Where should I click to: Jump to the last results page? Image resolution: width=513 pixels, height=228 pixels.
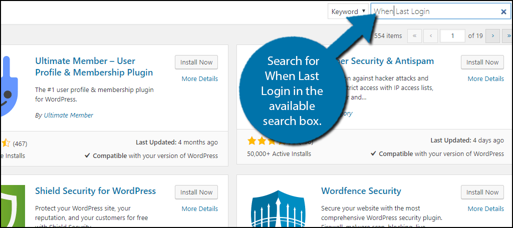[508, 36]
